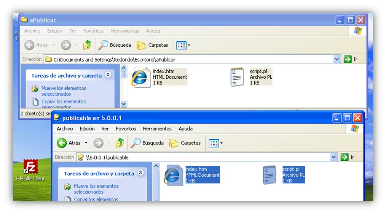The width and height of the screenshot is (386, 214).
Task: Expand address bar dropdown in publicable window
Action: (x=333, y=157)
